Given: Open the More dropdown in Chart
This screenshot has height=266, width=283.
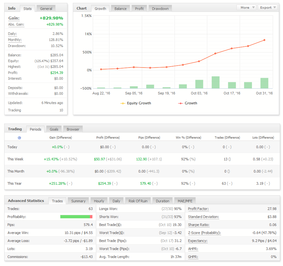Looking at the screenshot, I should [x=246, y=8].
